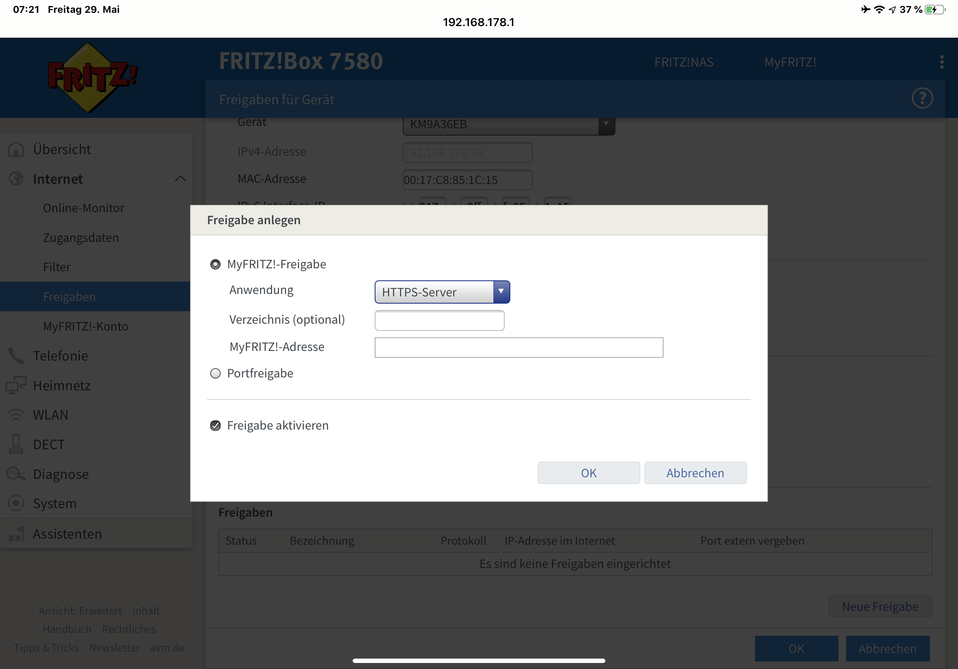The width and height of the screenshot is (958, 669).
Task: Click the Verzeichnis (optional) input field
Action: 439,320
